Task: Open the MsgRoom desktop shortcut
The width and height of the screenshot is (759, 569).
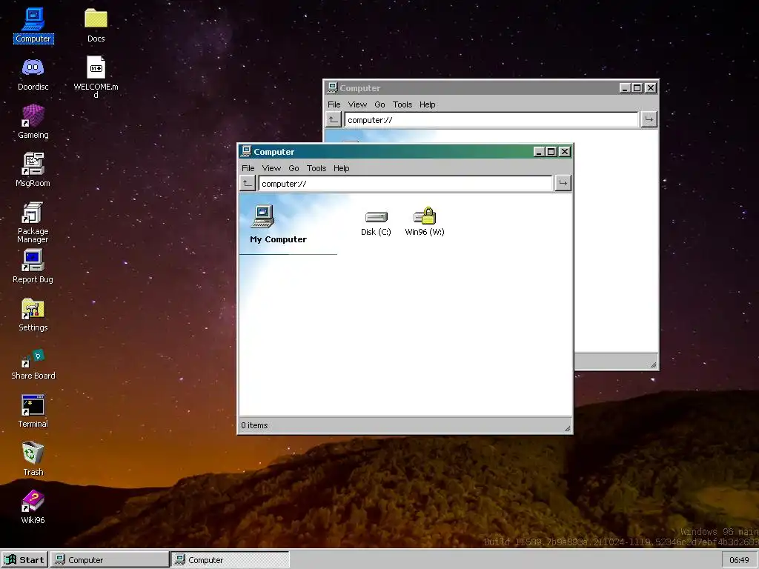Action: 33,170
